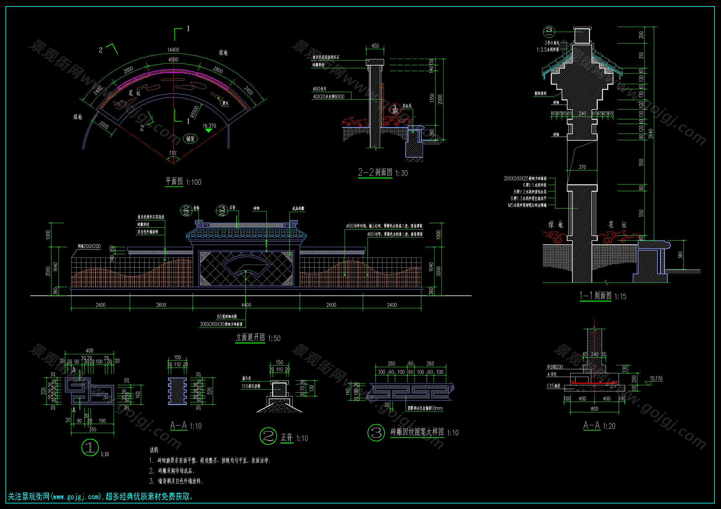Select the 4400 dimension under the elevation

pyautogui.click(x=246, y=305)
